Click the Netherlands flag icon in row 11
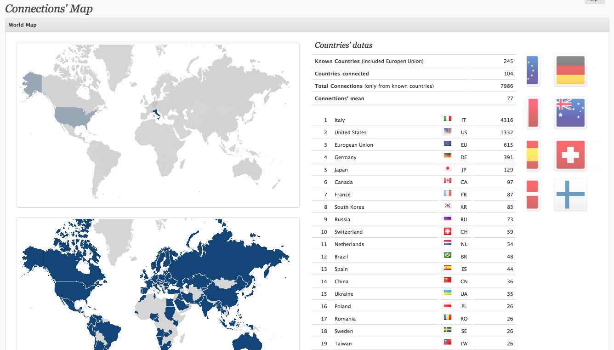614x350 pixels. [x=447, y=243]
